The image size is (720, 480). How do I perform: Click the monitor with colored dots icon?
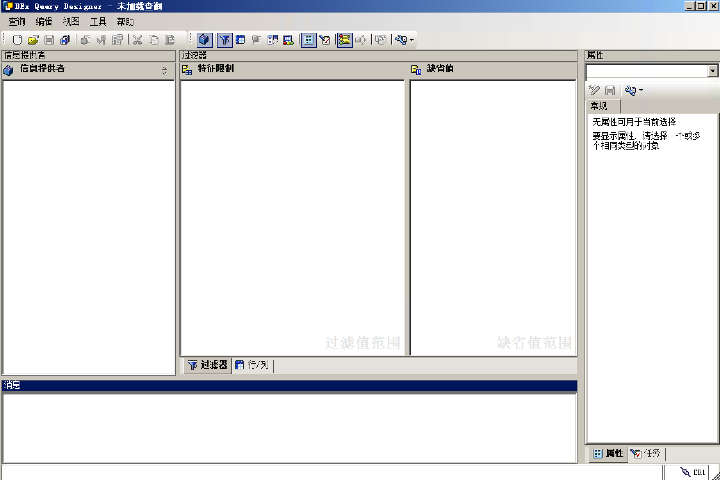288,40
